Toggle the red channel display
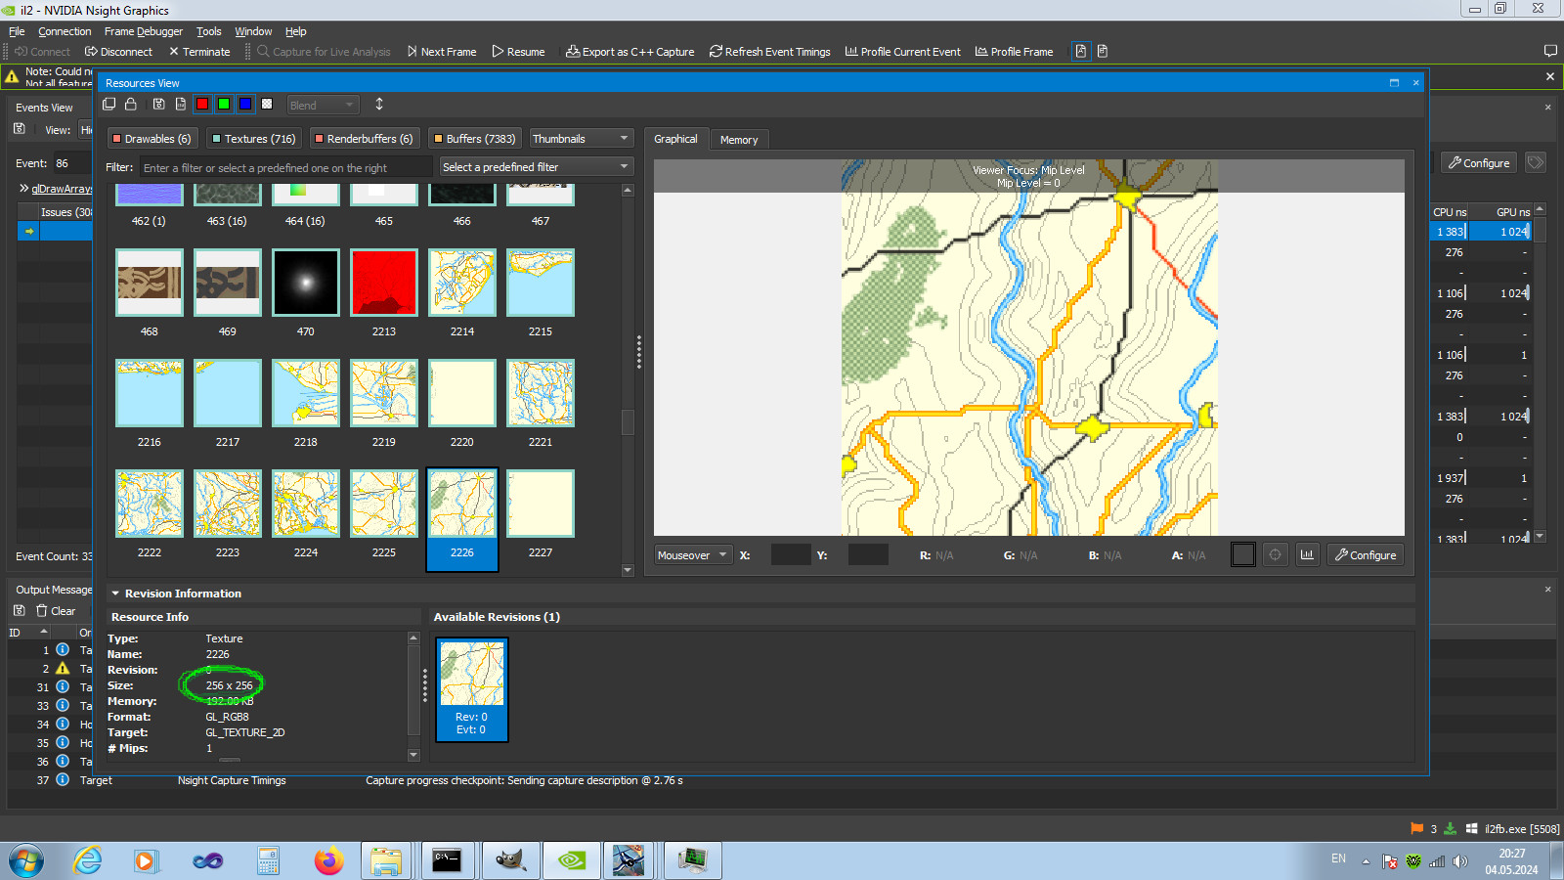 click(x=202, y=105)
